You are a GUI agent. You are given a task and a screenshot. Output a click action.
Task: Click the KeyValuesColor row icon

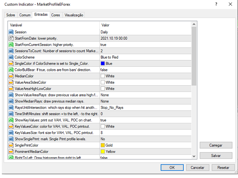[11, 126]
